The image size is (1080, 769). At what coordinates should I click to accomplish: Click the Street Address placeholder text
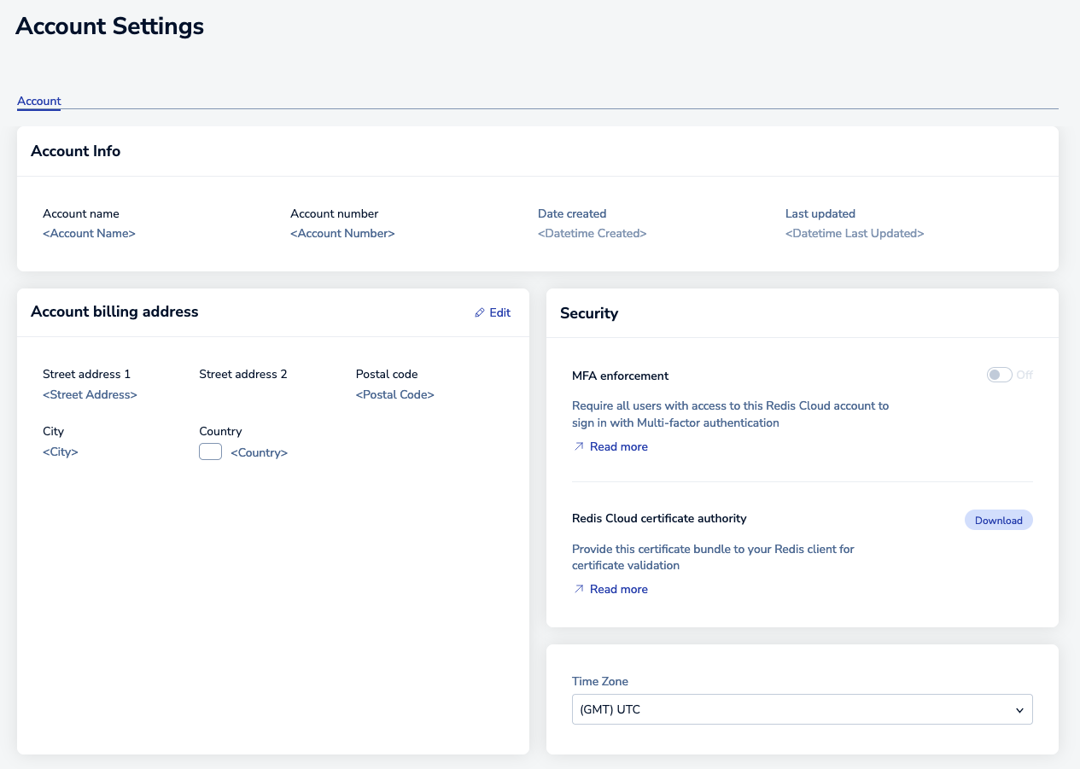pyautogui.click(x=90, y=394)
